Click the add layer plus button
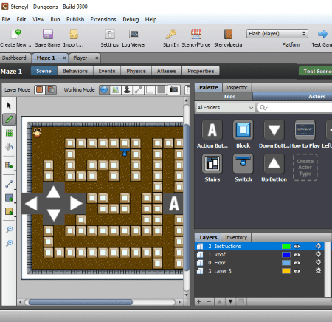 [199, 301]
